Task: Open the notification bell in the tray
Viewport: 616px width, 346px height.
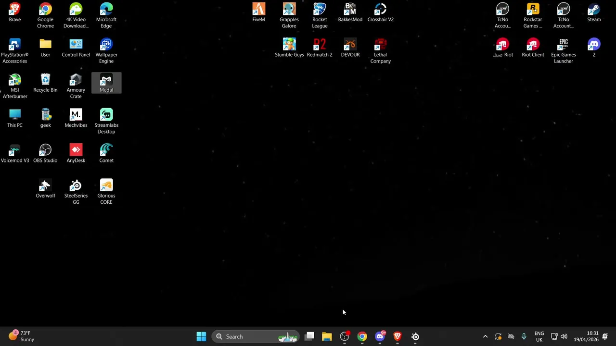Action: click(x=605, y=336)
